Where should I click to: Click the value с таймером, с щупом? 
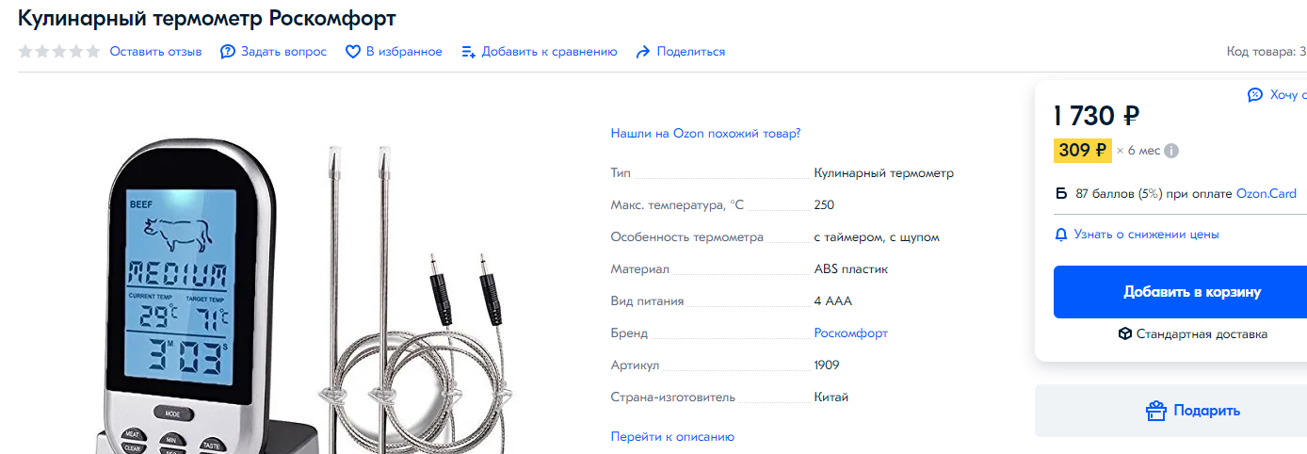tap(877, 237)
